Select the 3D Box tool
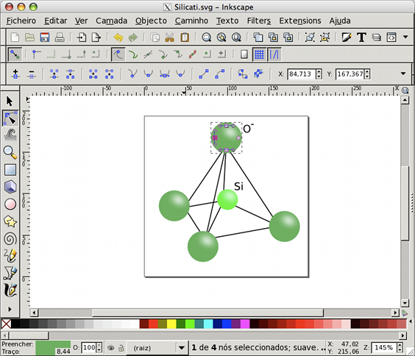 pos(10,187)
